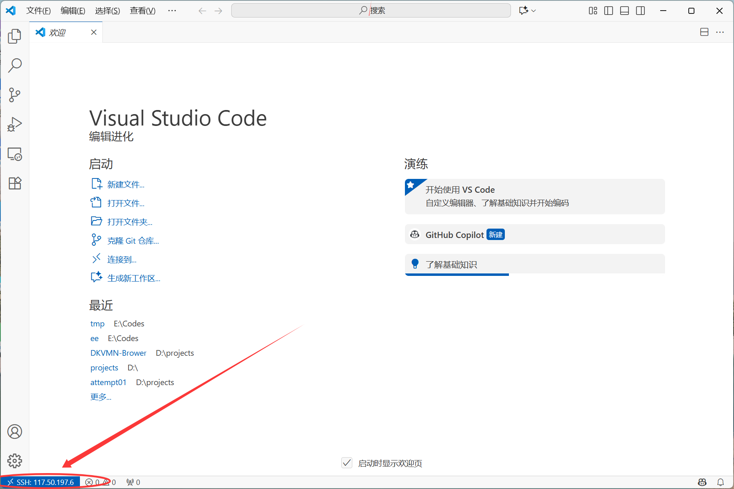This screenshot has height=489, width=734.
Task: Close the 欢迎 tab
Action: (94, 32)
